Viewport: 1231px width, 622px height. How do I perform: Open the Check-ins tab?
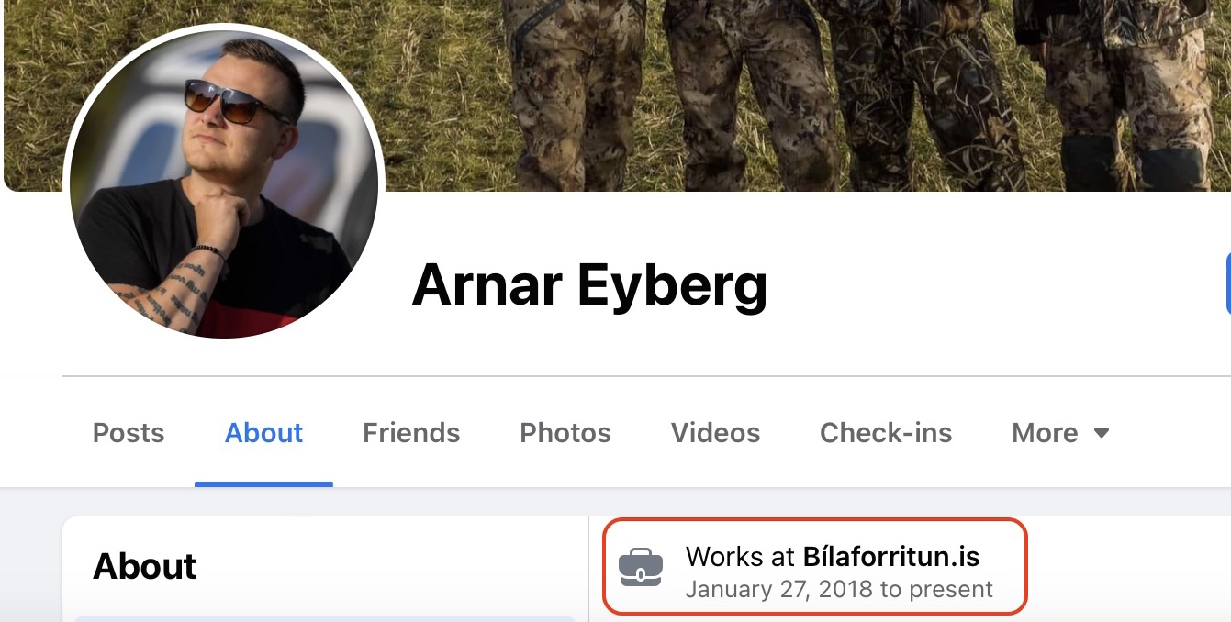coord(886,433)
